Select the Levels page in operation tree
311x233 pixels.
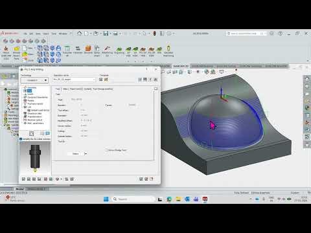click(30, 94)
